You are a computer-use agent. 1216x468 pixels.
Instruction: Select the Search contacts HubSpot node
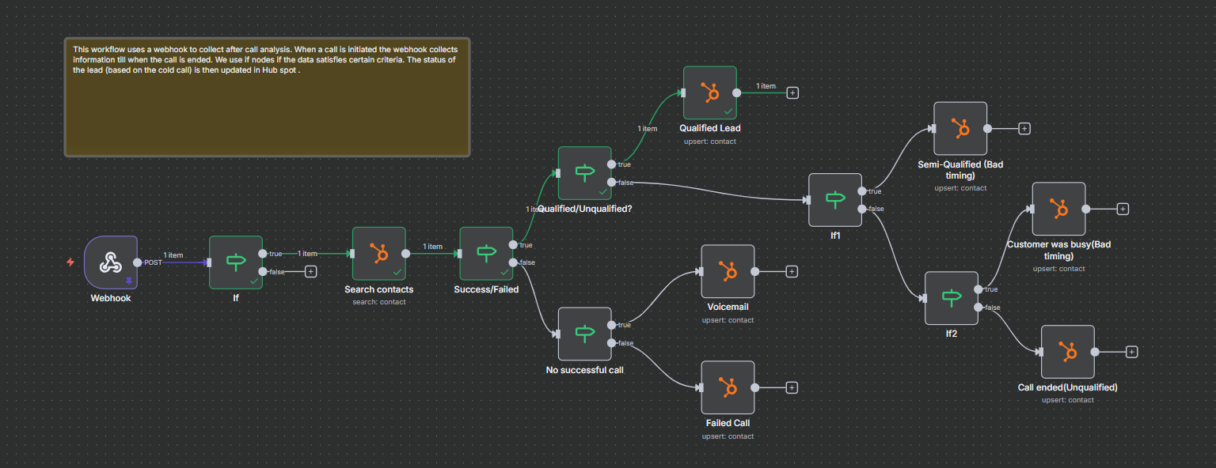(378, 254)
